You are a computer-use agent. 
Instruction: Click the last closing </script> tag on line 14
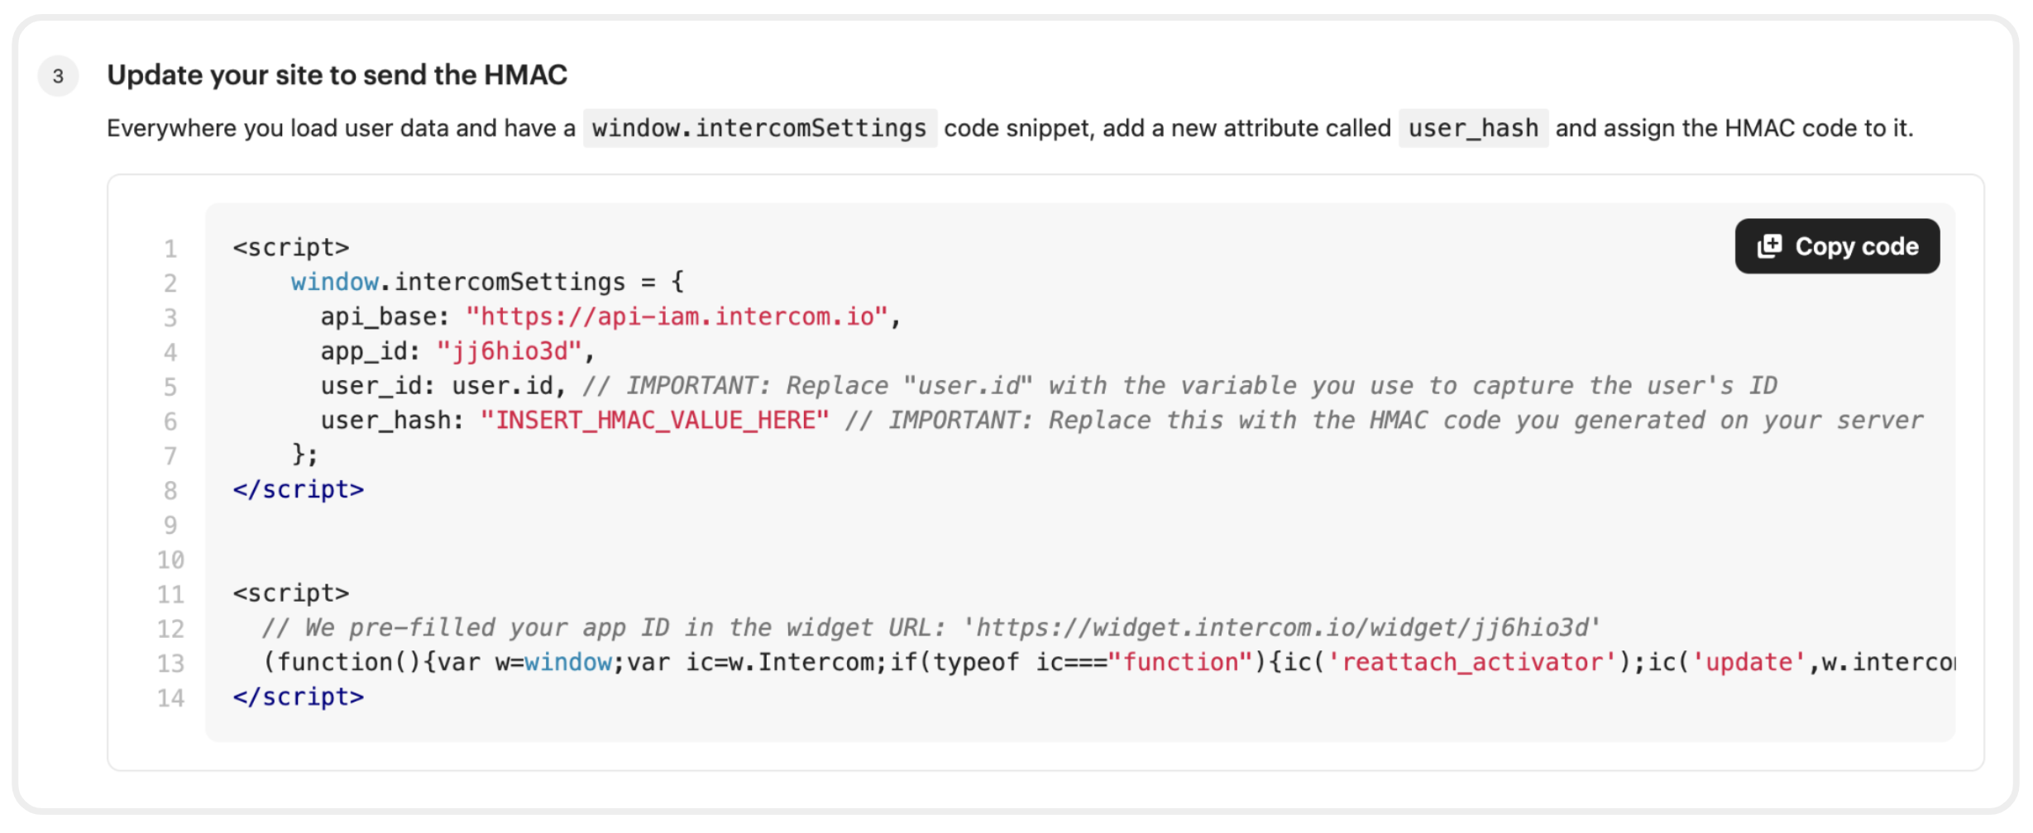[x=298, y=697]
